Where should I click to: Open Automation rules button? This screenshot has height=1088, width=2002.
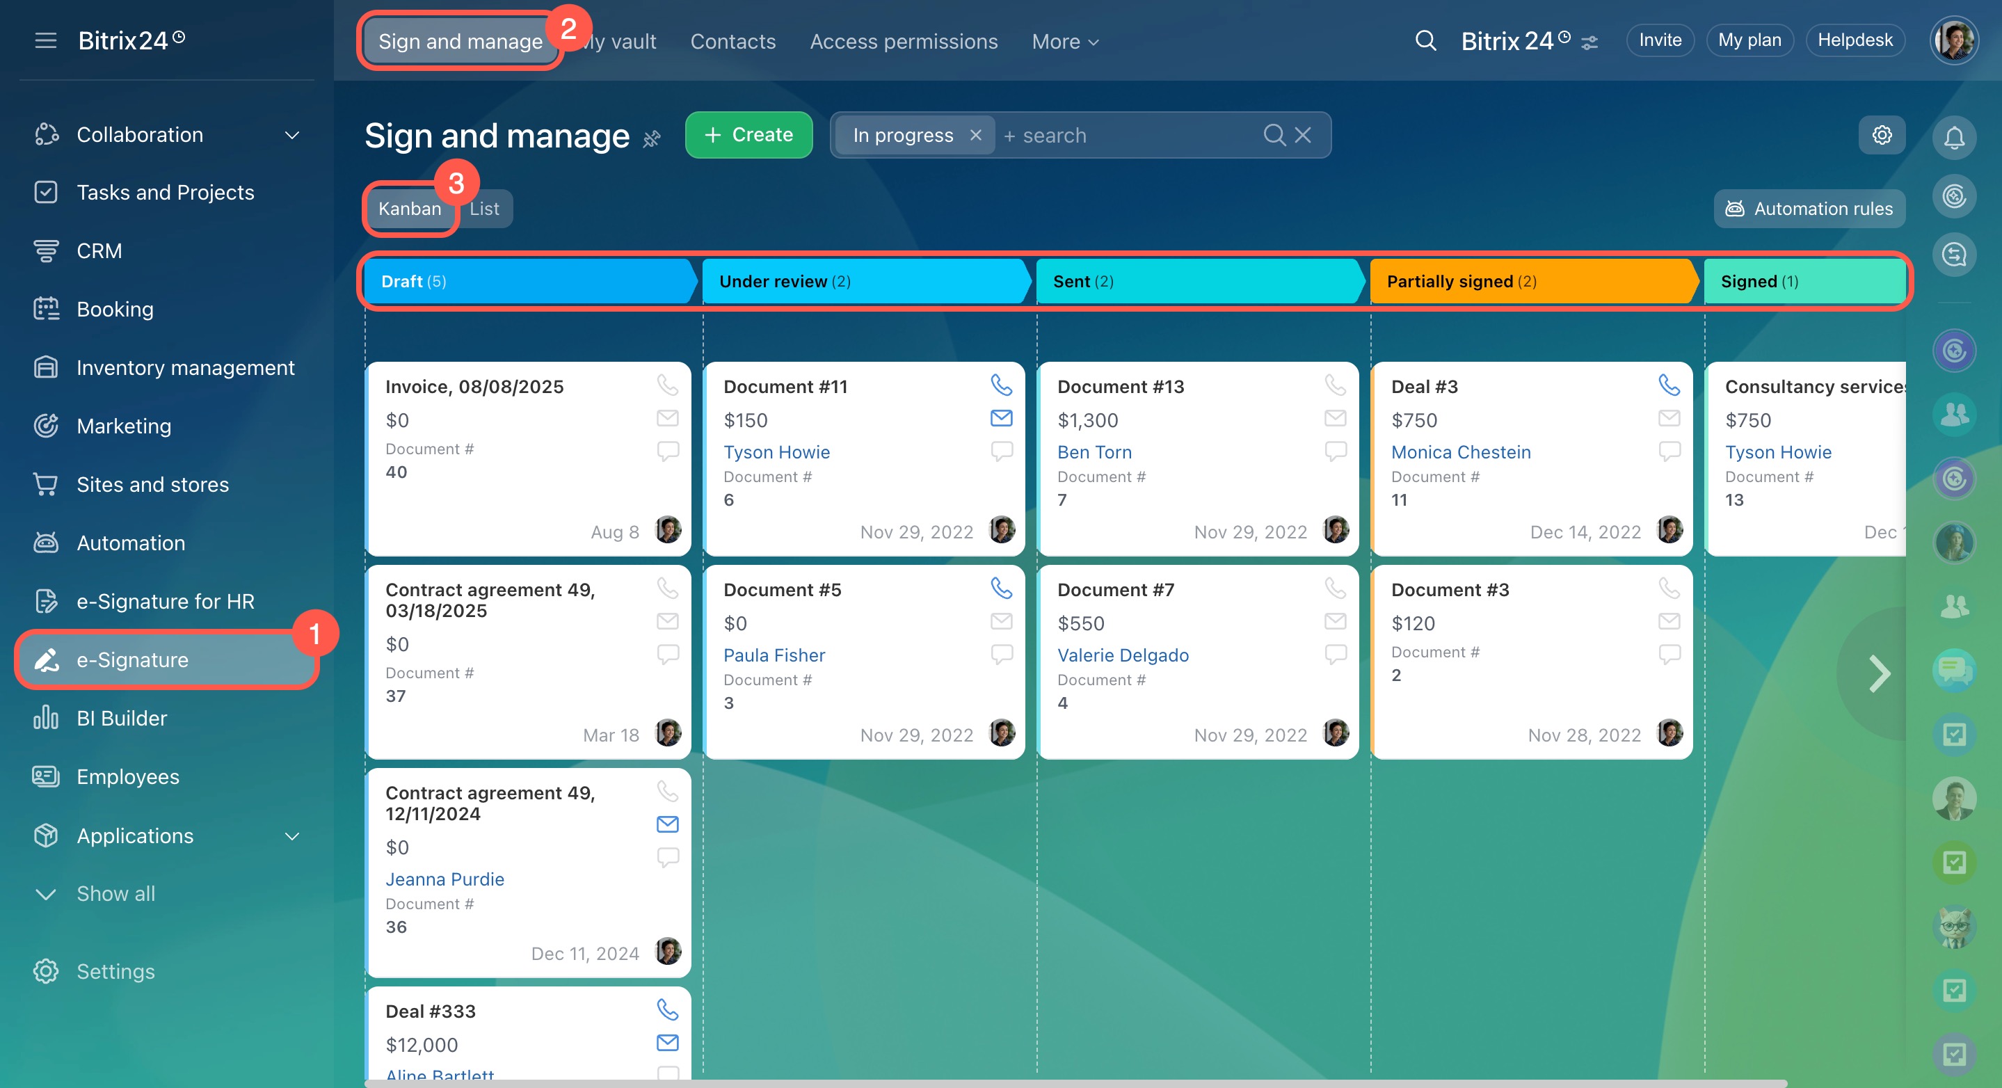1809,208
